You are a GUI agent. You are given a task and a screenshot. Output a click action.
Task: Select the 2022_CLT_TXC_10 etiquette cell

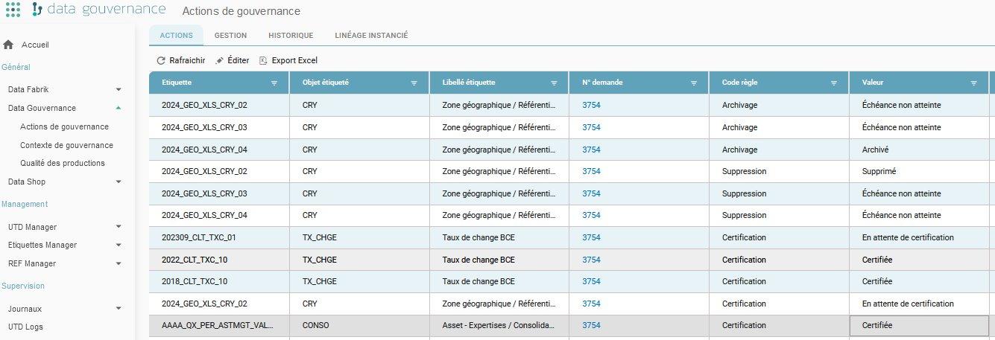[220, 260]
